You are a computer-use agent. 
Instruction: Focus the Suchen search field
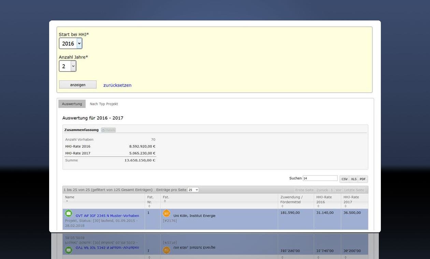320,178
